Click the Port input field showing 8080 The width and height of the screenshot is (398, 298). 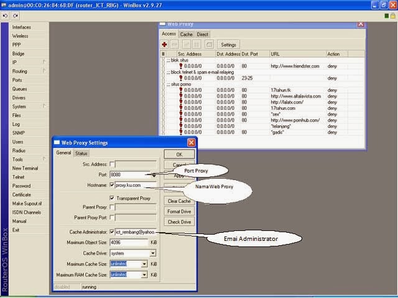pos(131,174)
